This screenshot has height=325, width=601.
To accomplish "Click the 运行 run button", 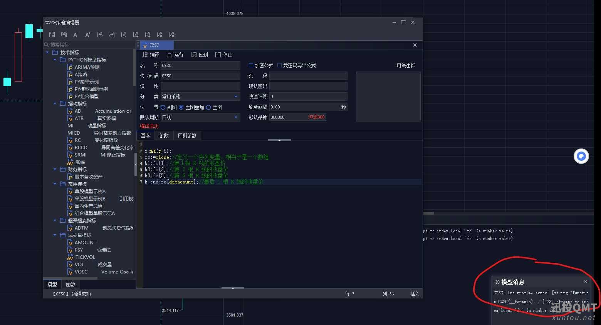I will (x=175, y=55).
